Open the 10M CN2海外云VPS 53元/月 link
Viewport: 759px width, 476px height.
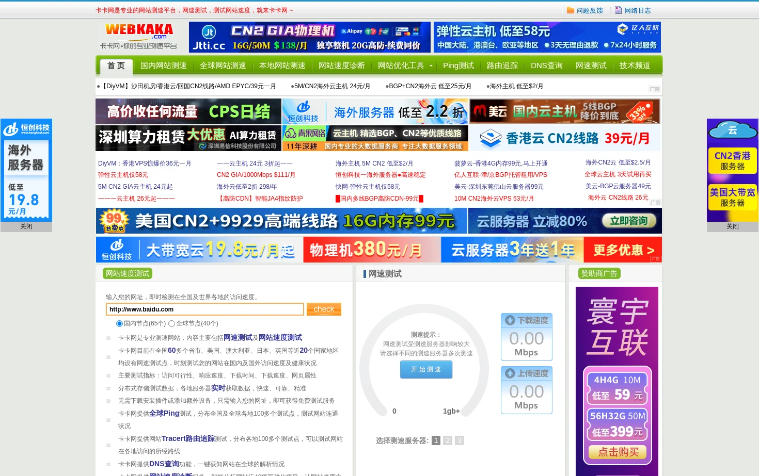[494, 199]
